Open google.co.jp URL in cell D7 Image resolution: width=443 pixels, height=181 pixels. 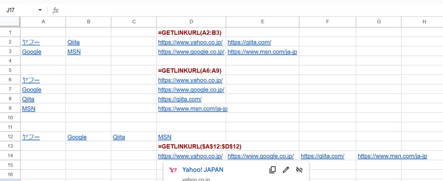click(191, 90)
